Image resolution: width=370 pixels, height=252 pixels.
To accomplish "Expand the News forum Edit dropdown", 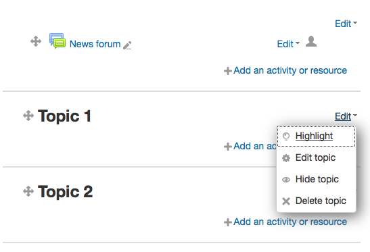I will point(288,44).
